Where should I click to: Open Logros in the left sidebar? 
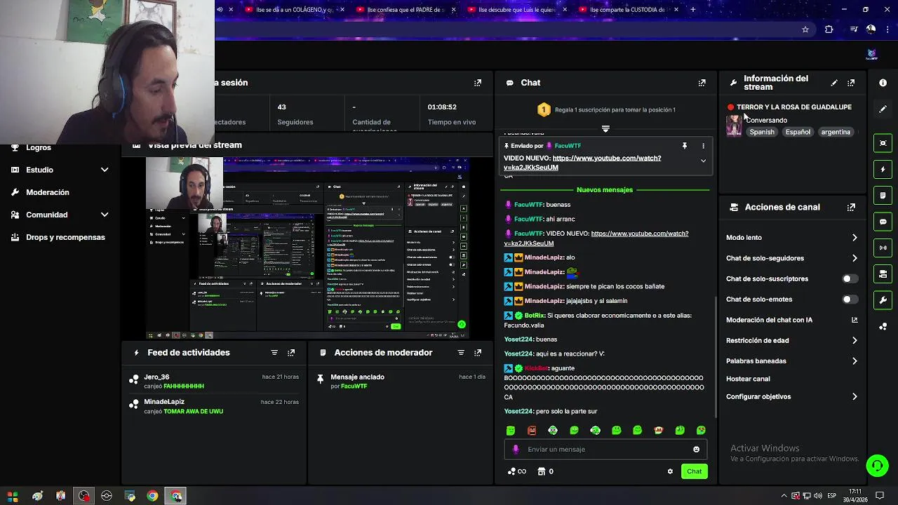tap(39, 147)
